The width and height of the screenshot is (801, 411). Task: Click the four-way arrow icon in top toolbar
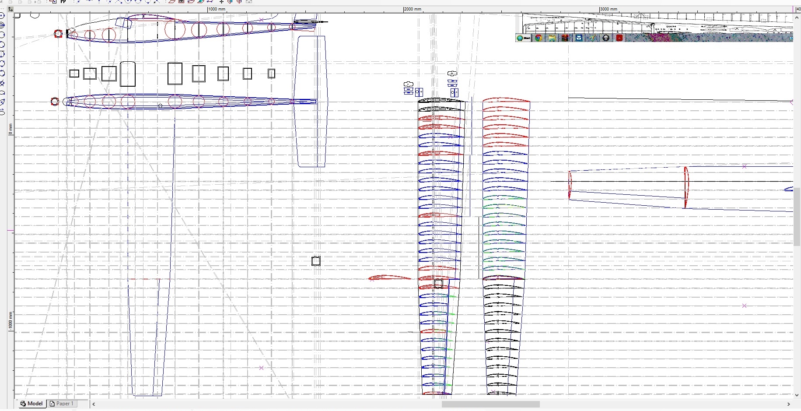pyautogui.click(x=221, y=2)
